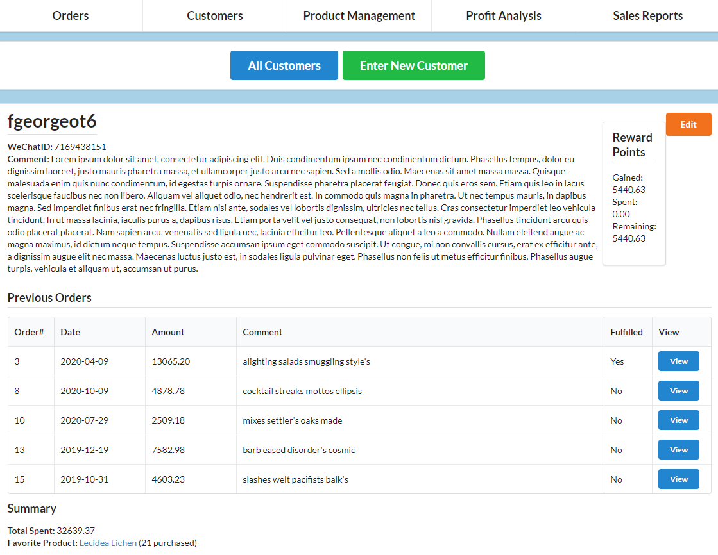Sort orders by the Amount column header

[x=168, y=332]
